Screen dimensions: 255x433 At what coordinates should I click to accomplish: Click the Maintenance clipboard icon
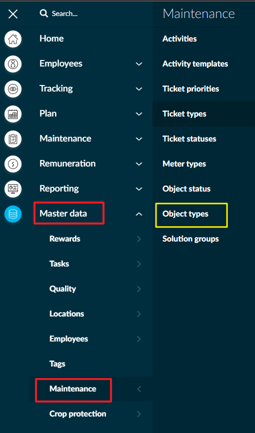(13, 139)
